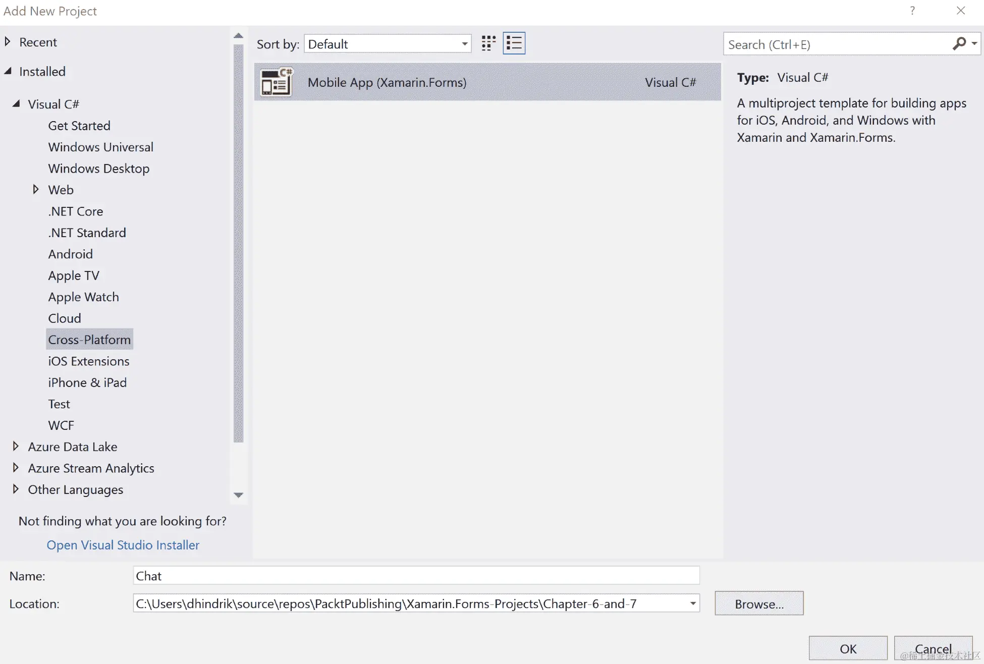Viewport: 984px width, 664px height.
Task: Click tree scrollbar down arrow
Action: coord(239,495)
